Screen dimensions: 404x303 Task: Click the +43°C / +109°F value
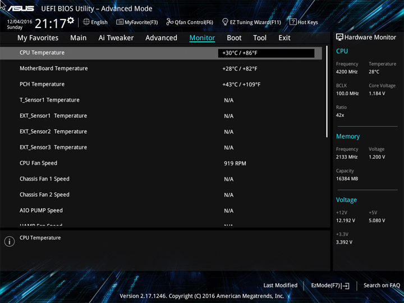(x=241, y=85)
